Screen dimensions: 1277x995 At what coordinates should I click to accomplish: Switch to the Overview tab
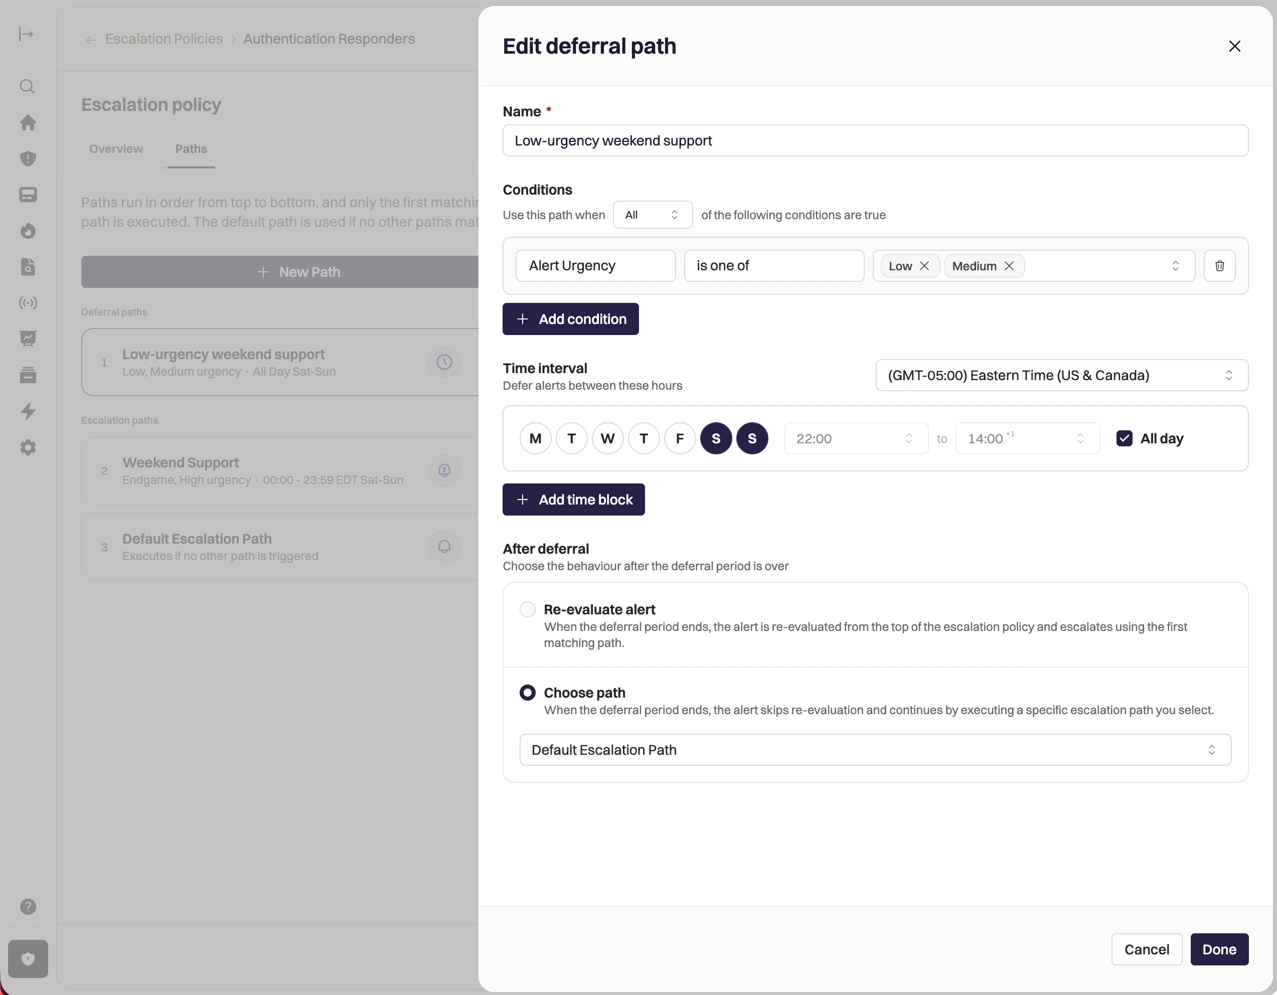click(116, 148)
